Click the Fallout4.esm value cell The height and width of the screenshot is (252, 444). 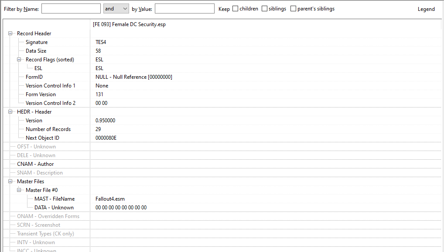pyautogui.click(x=110, y=199)
